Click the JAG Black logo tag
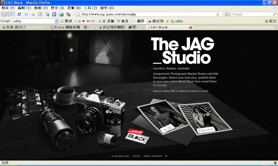Screen dimensions: 278x166 [137, 136]
